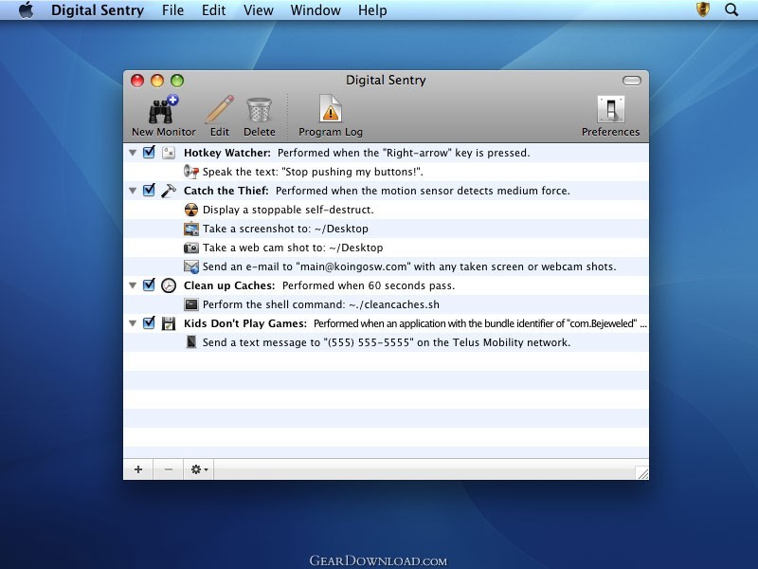Click the shield icon in the menu bar
Viewport: 758px width, 569px height.
(703, 9)
